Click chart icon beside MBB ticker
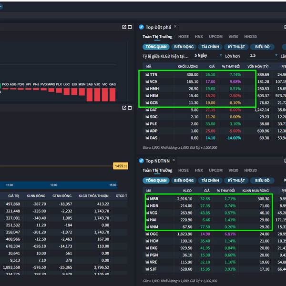 [147, 198]
